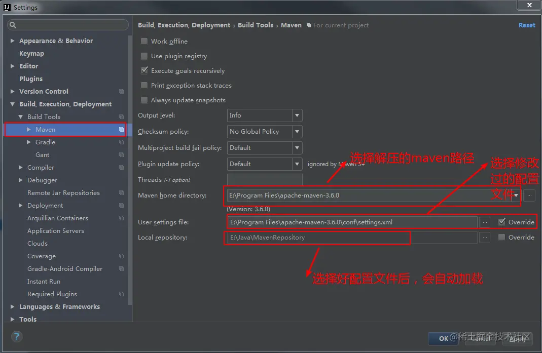Click Build Tools breadcrumb text
The height and width of the screenshot is (353, 542).
point(256,25)
